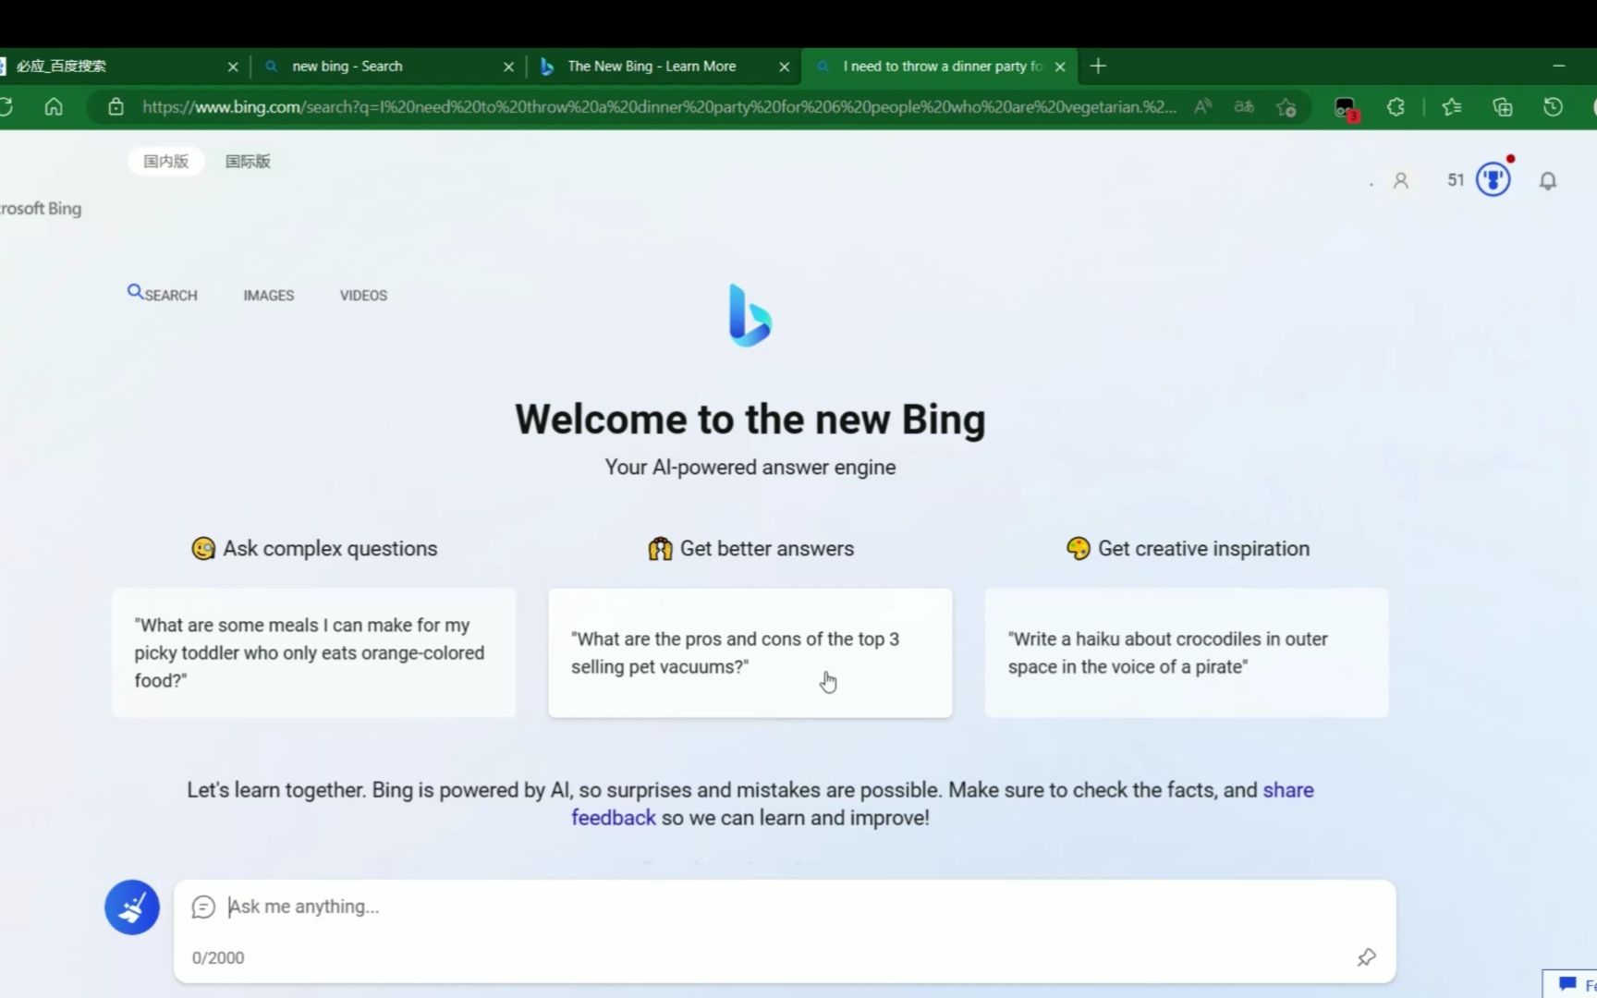Viewport: 1597px width, 998px height.
Task: Click 'Your AI-powered answer engine' subtitle
Action: [750, 468]
